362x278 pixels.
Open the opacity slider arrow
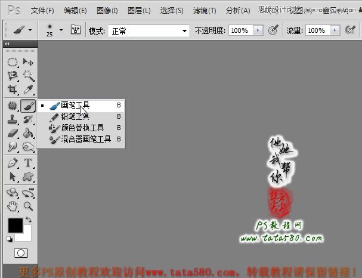(x=258, y=30)
